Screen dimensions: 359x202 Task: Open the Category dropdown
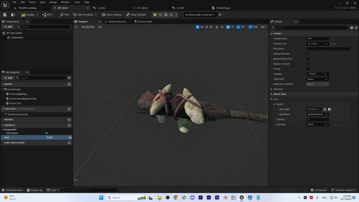[x=317, y=74]
